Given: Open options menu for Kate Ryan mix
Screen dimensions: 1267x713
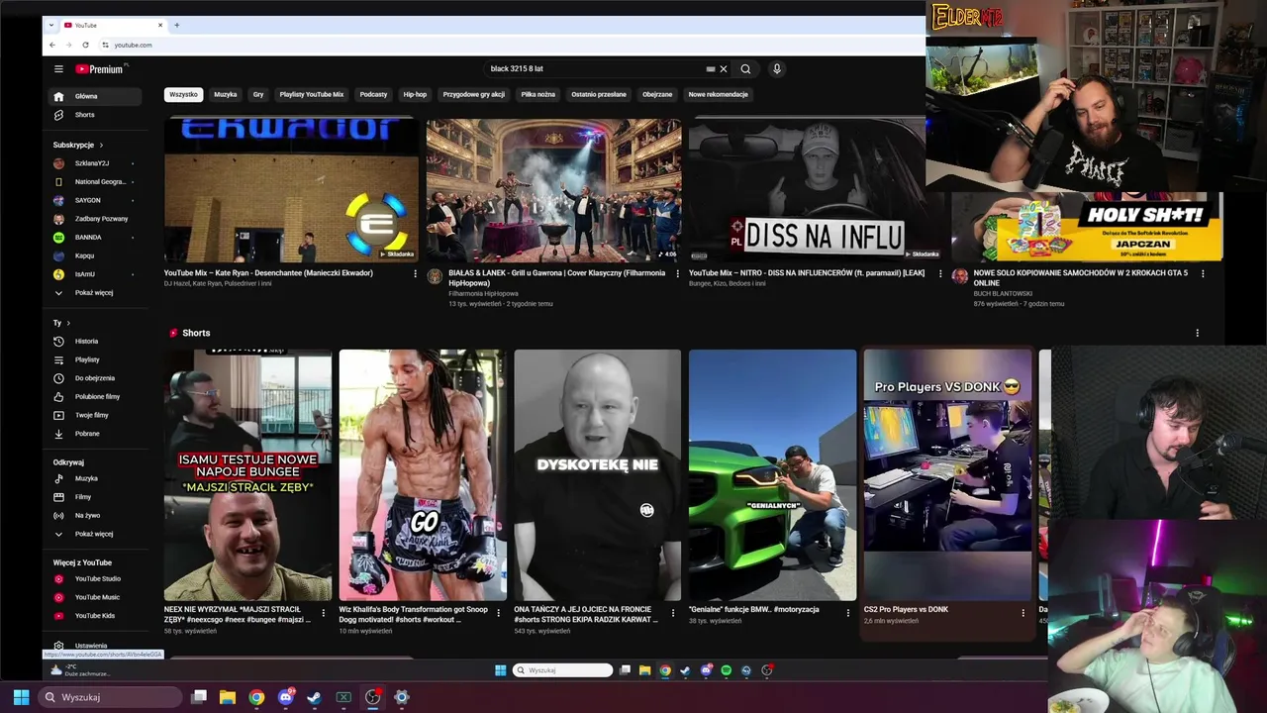Looking at the screenshot, I should tap(416, 273).
